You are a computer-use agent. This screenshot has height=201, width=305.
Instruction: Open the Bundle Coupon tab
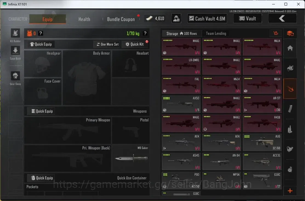(121, 19)
